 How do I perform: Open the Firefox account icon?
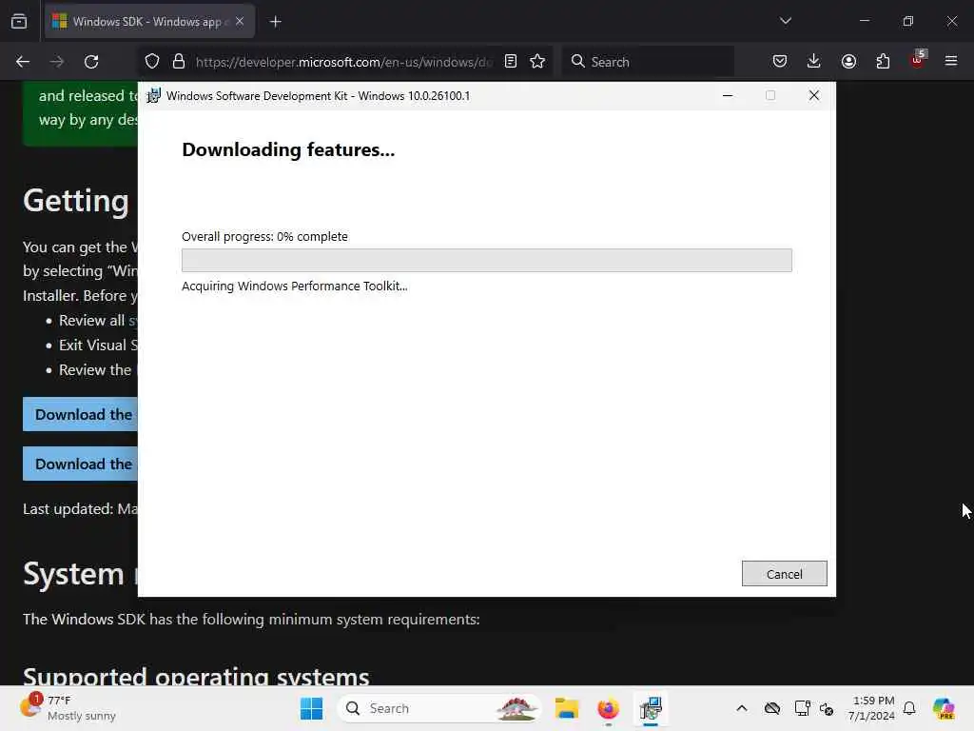click(848, 62)
